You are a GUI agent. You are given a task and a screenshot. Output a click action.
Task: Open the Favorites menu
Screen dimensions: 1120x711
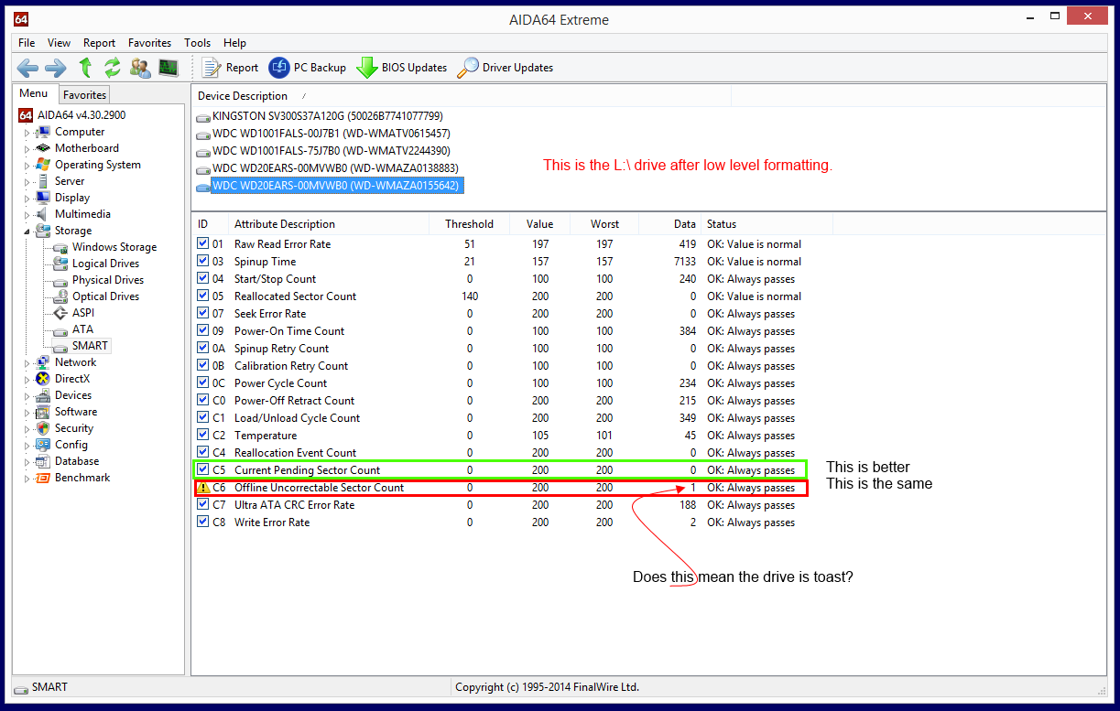pos(149,43)
